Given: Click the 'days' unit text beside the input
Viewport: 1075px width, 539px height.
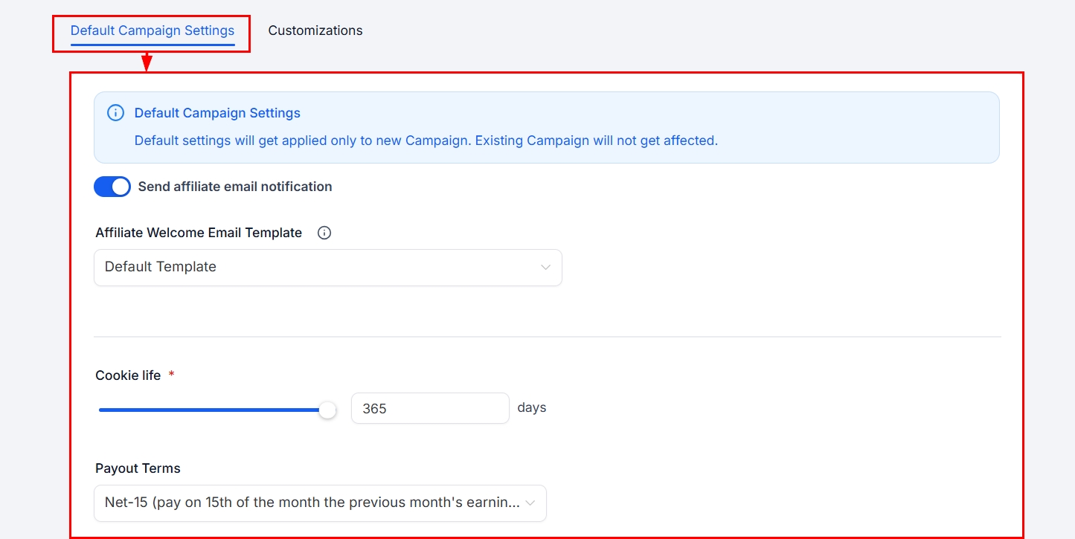Looking at the screenshot, I should click(532, 407).
